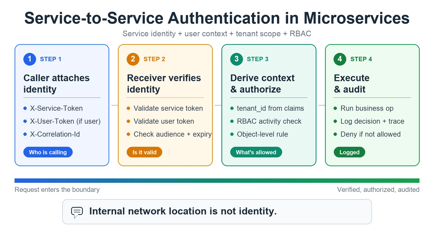434x244 pixels.
Task: Click the main title 'Service-to-Service Authentication in Microservices'
Action: click(x=217, y=18)
